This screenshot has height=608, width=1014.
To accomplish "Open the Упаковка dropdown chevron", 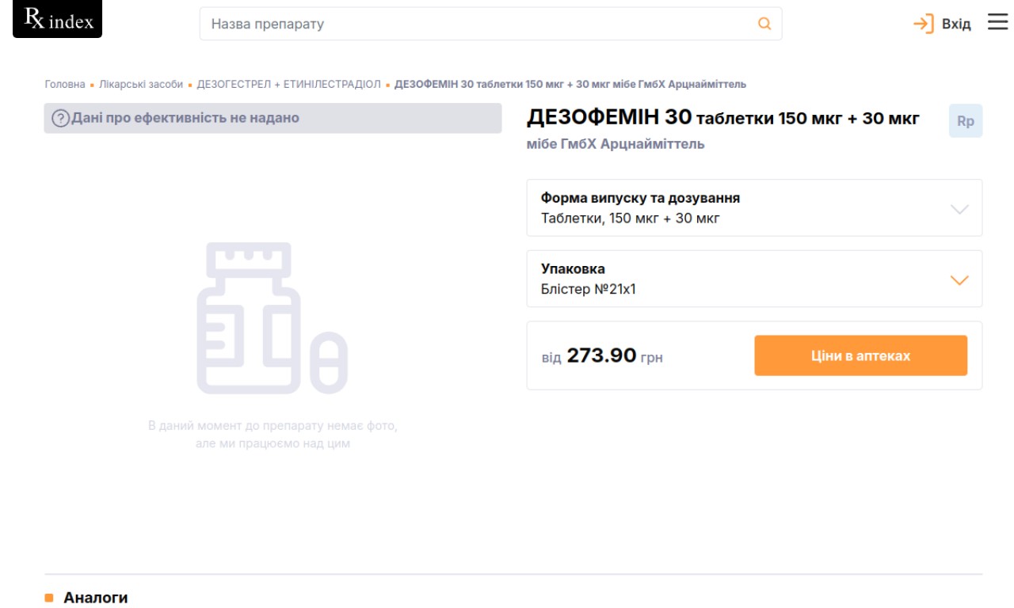I will click(x=959, y=280).
